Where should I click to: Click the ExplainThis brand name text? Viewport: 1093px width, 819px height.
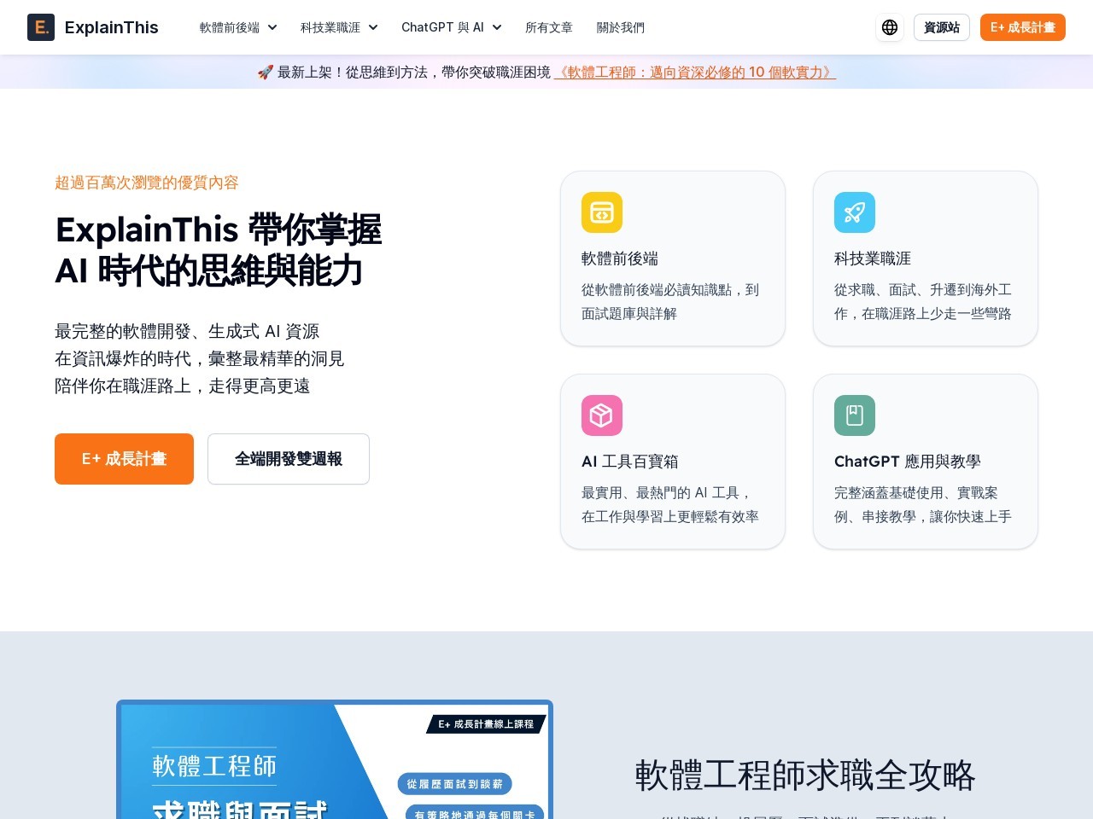111,27
